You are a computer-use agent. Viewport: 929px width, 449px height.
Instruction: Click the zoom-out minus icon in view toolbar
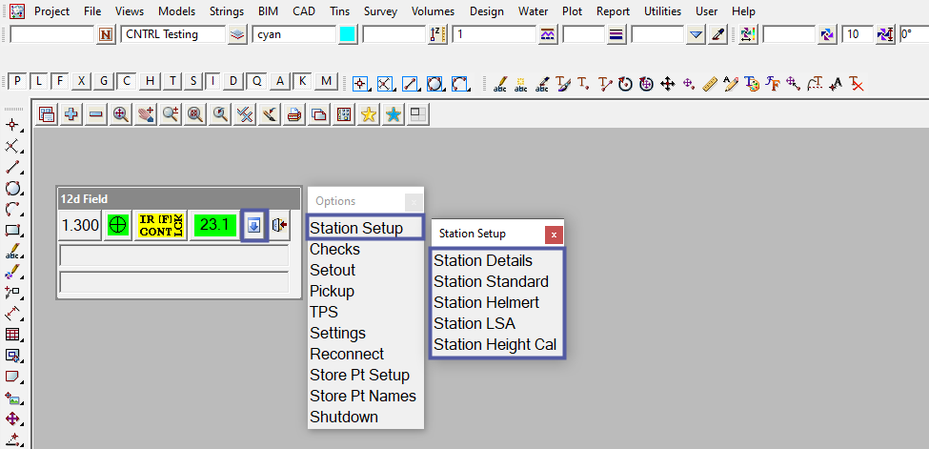coord(96,114)
